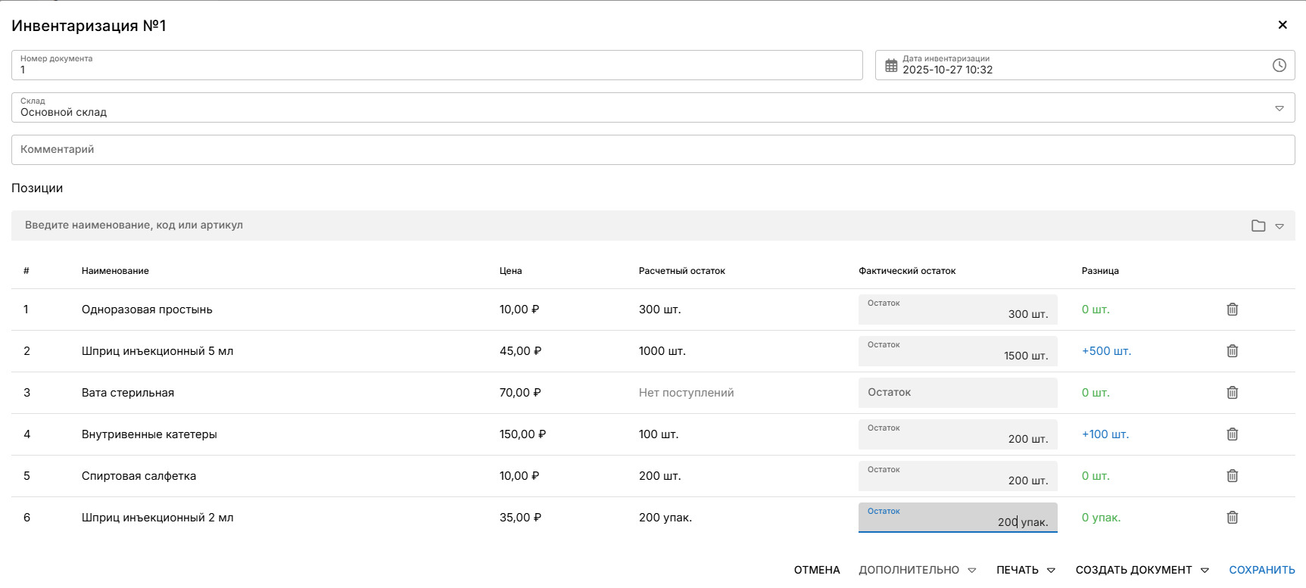Click the Отмена button
Viewport: 1306px width, 588px height.
click(817, 570)
